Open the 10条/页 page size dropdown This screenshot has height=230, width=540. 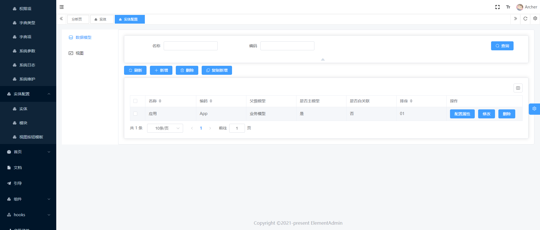165,128
